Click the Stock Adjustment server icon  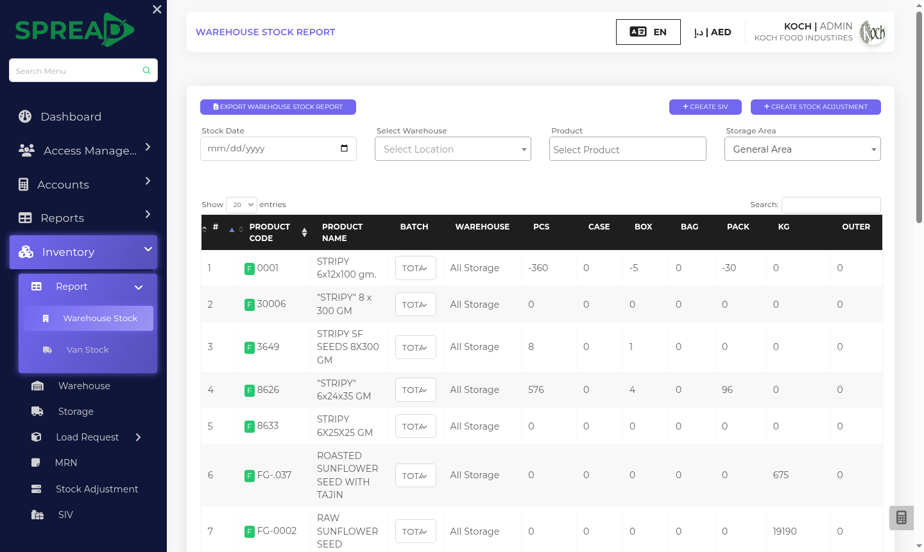[x=37, y=489]
